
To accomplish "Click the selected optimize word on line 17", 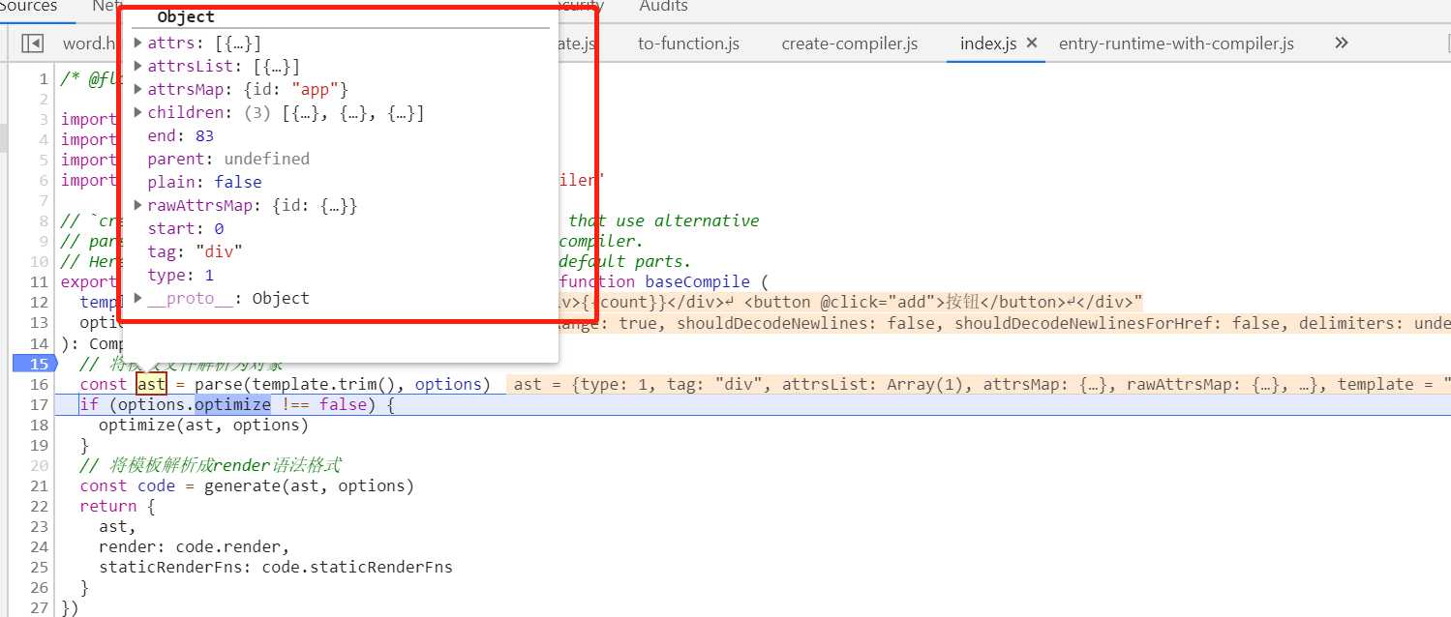I will point(232,404).
